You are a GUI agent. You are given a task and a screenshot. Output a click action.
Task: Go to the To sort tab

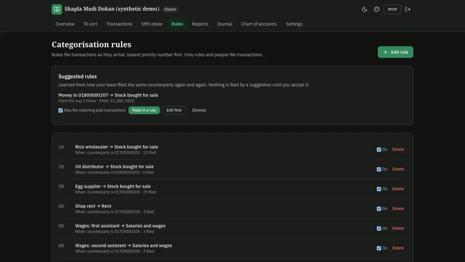coord(90,24)
